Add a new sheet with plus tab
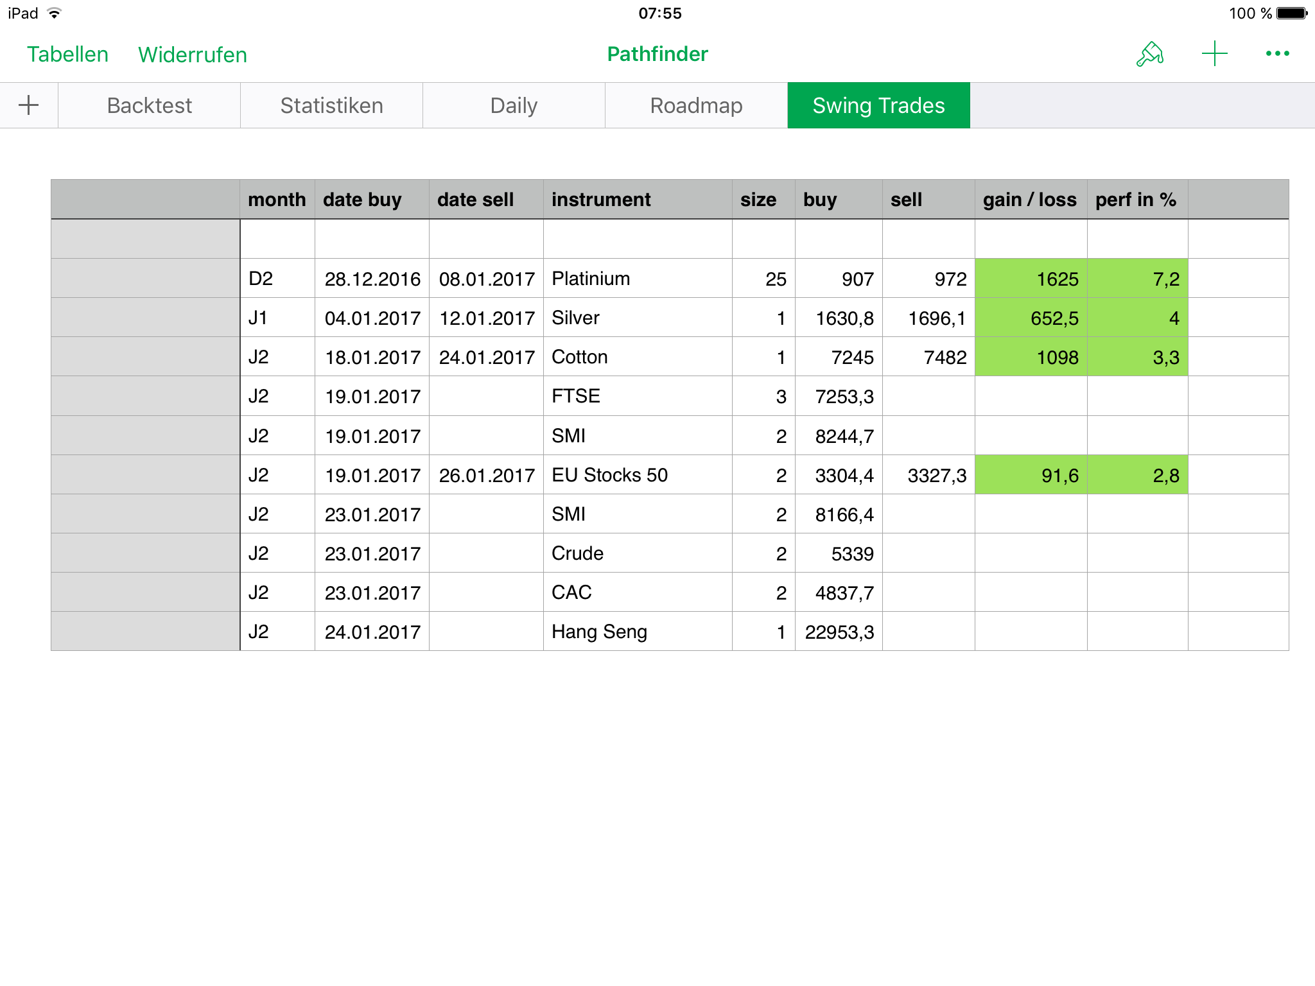Image resolution: width=1315 pixels, height=986 pixels. coord(29,105)
